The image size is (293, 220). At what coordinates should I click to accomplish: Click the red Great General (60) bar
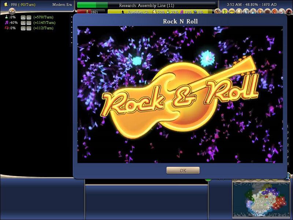[x=91, y=12]
